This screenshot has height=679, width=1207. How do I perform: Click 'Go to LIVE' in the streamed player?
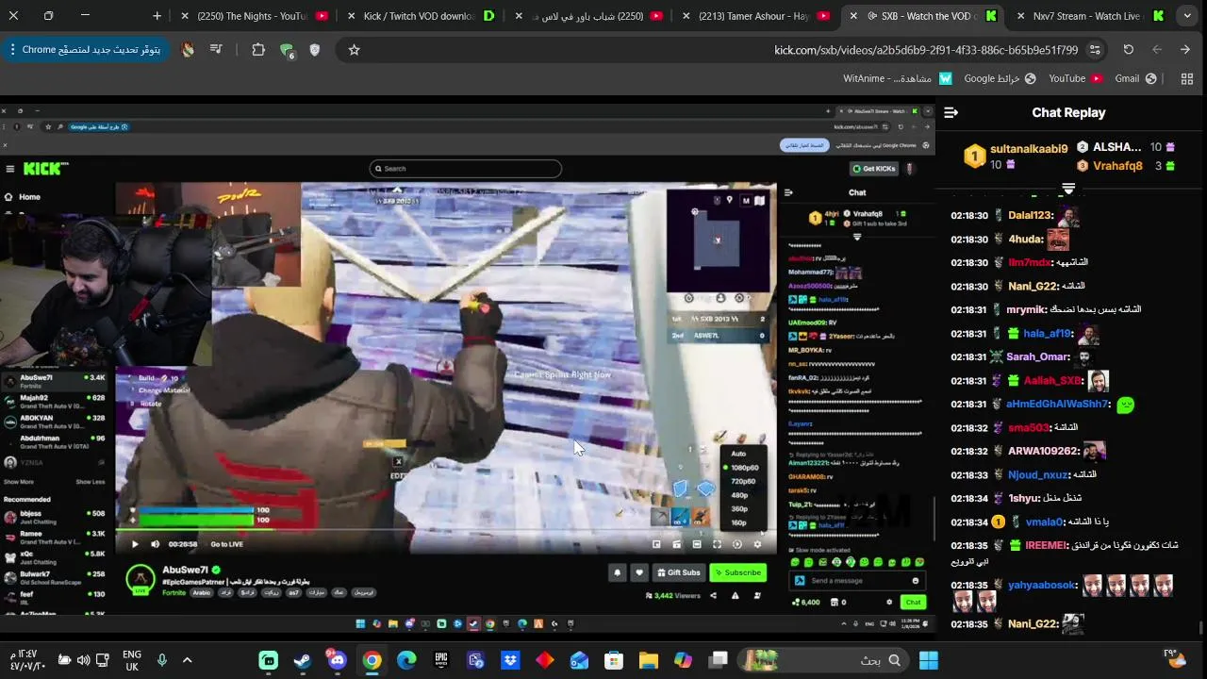(x=226, y=544)
